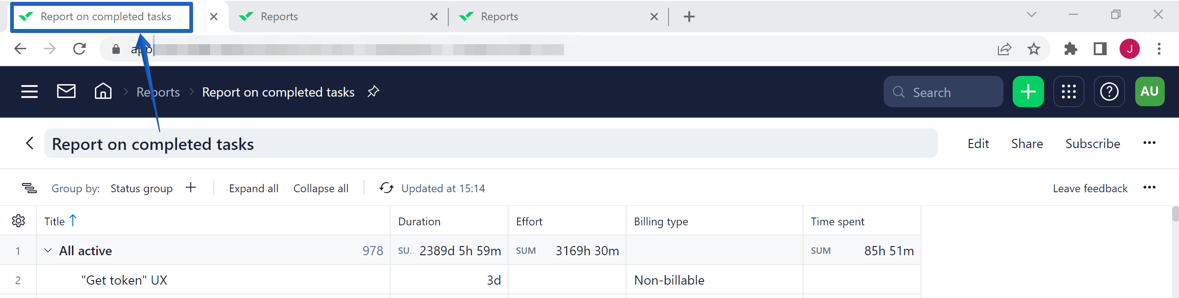Navigate to Reports breadcrumb
Screen dimensions: 1179x298
click(158, 92)
